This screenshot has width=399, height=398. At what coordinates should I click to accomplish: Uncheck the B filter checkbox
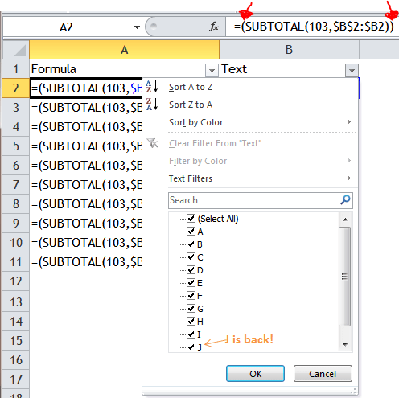click(191, 244)
